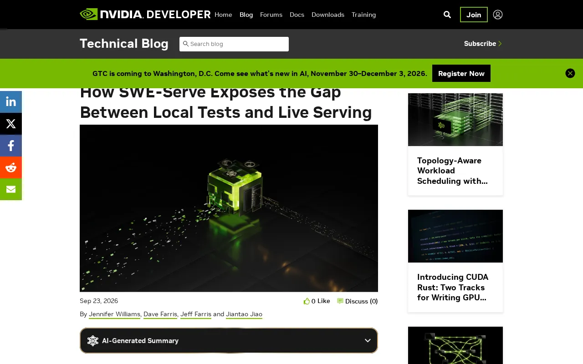Open author Jeff Farris' profile
This screenshot has height=364, width=583.
pyautogui.click(x=196, y=314)
